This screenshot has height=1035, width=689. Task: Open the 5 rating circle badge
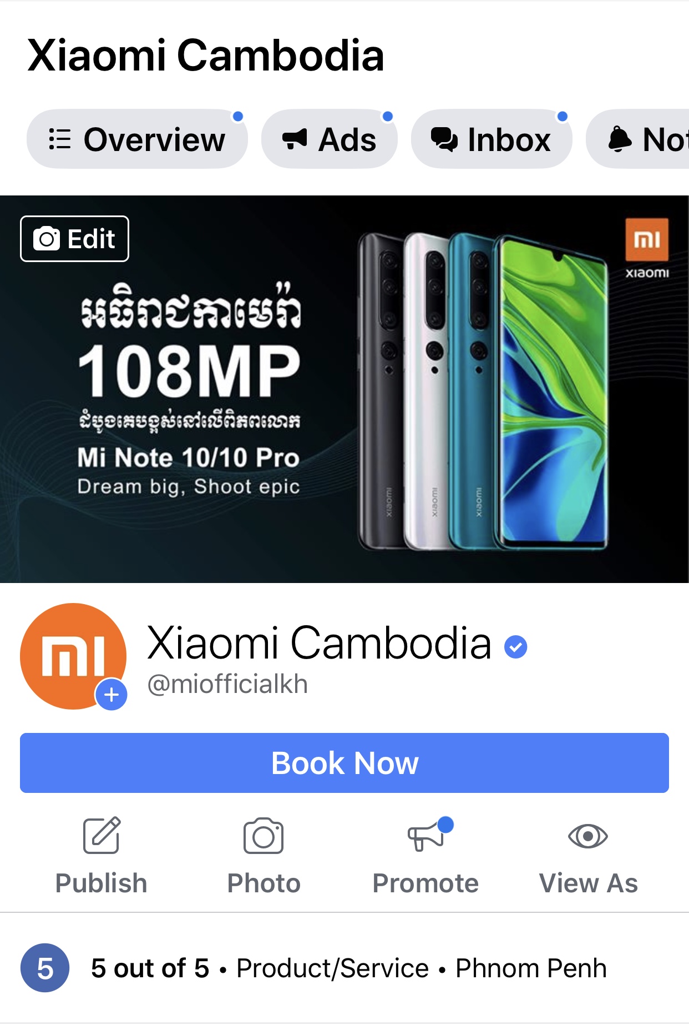(45, 968)
